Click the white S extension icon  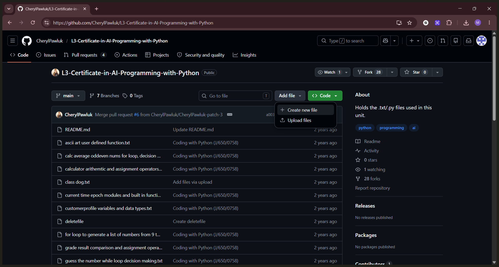[426, 23]
